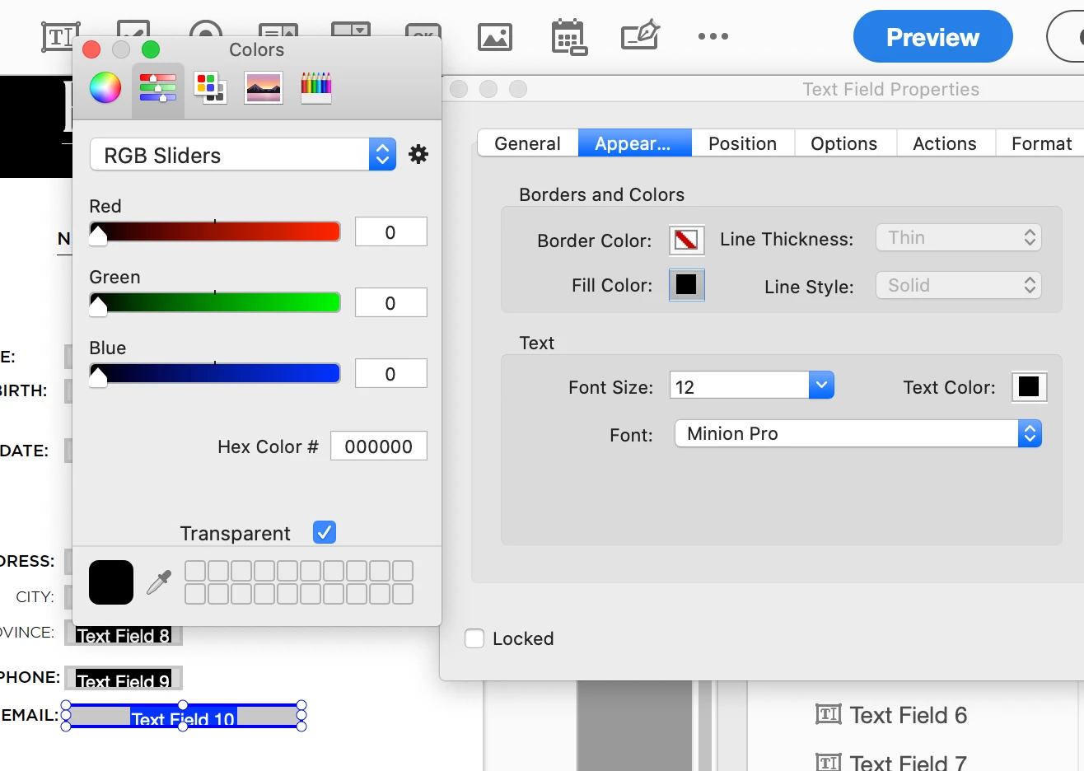
Task: Select the date field tool icon
Action: point(568,37)
